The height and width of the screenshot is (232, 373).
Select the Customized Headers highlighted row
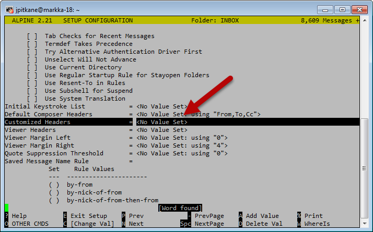pyautogui.click(x=182, y=122)
